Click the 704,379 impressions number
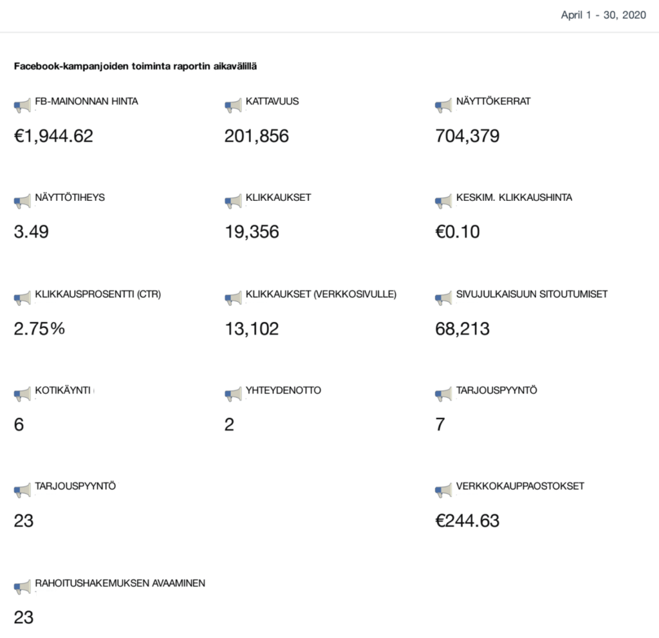The height and width of the screenshot is (638, 659). tap(467, 136)
